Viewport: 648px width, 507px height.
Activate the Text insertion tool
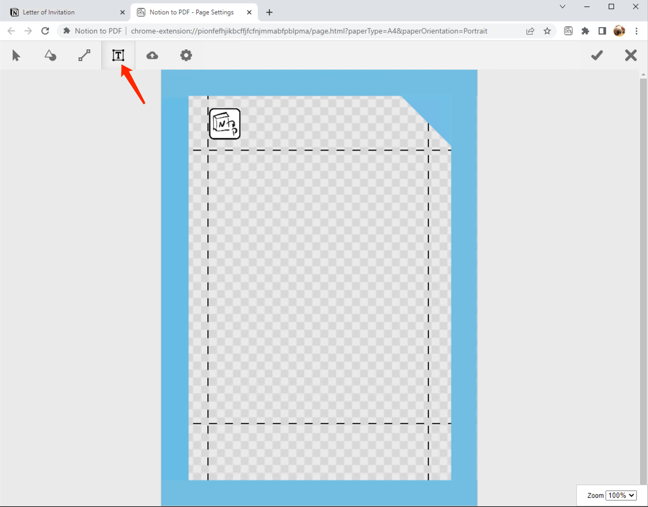click(x=118, y=55)
